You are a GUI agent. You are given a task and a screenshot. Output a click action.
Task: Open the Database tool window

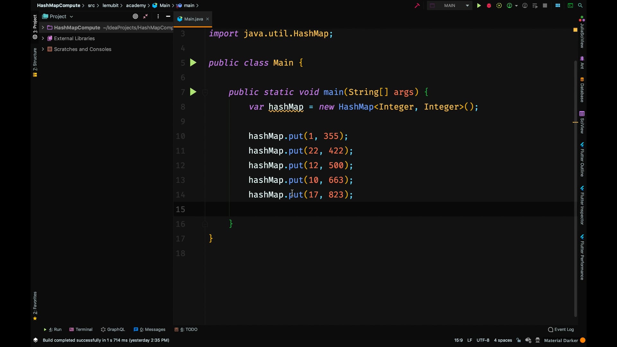[x=582, y=90]
